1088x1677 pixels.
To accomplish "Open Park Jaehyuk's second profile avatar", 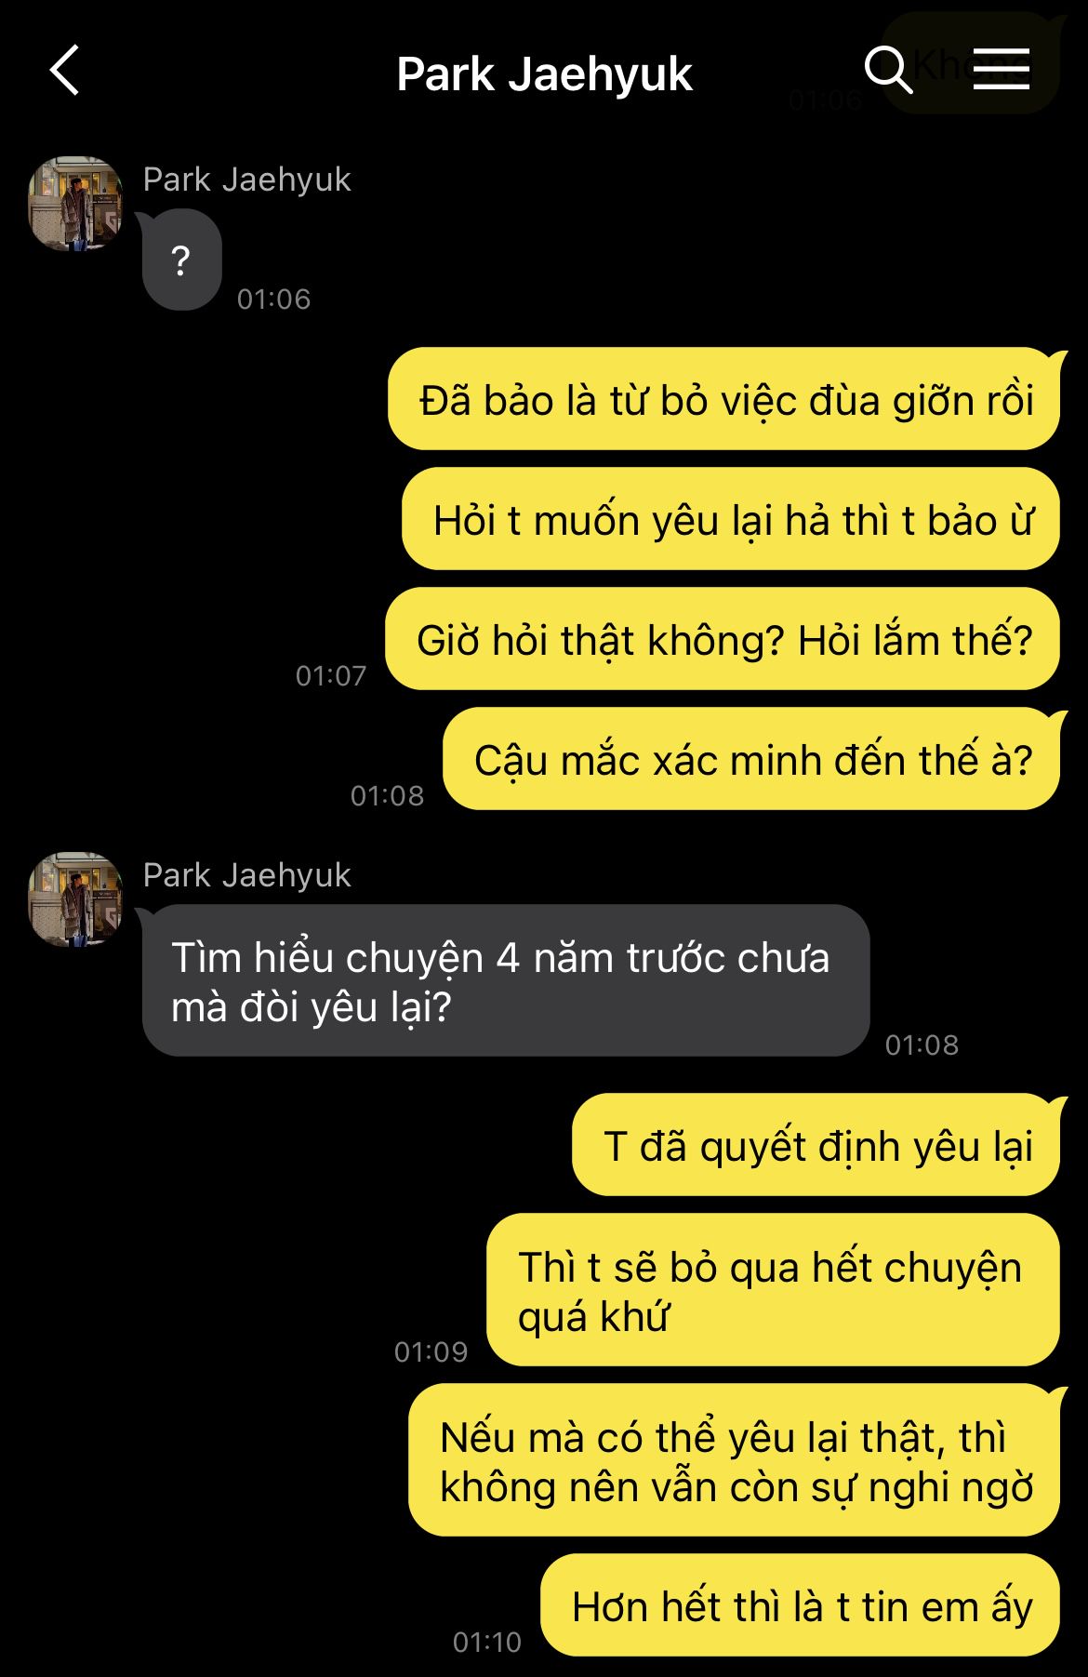I will [x=76, y=899].
